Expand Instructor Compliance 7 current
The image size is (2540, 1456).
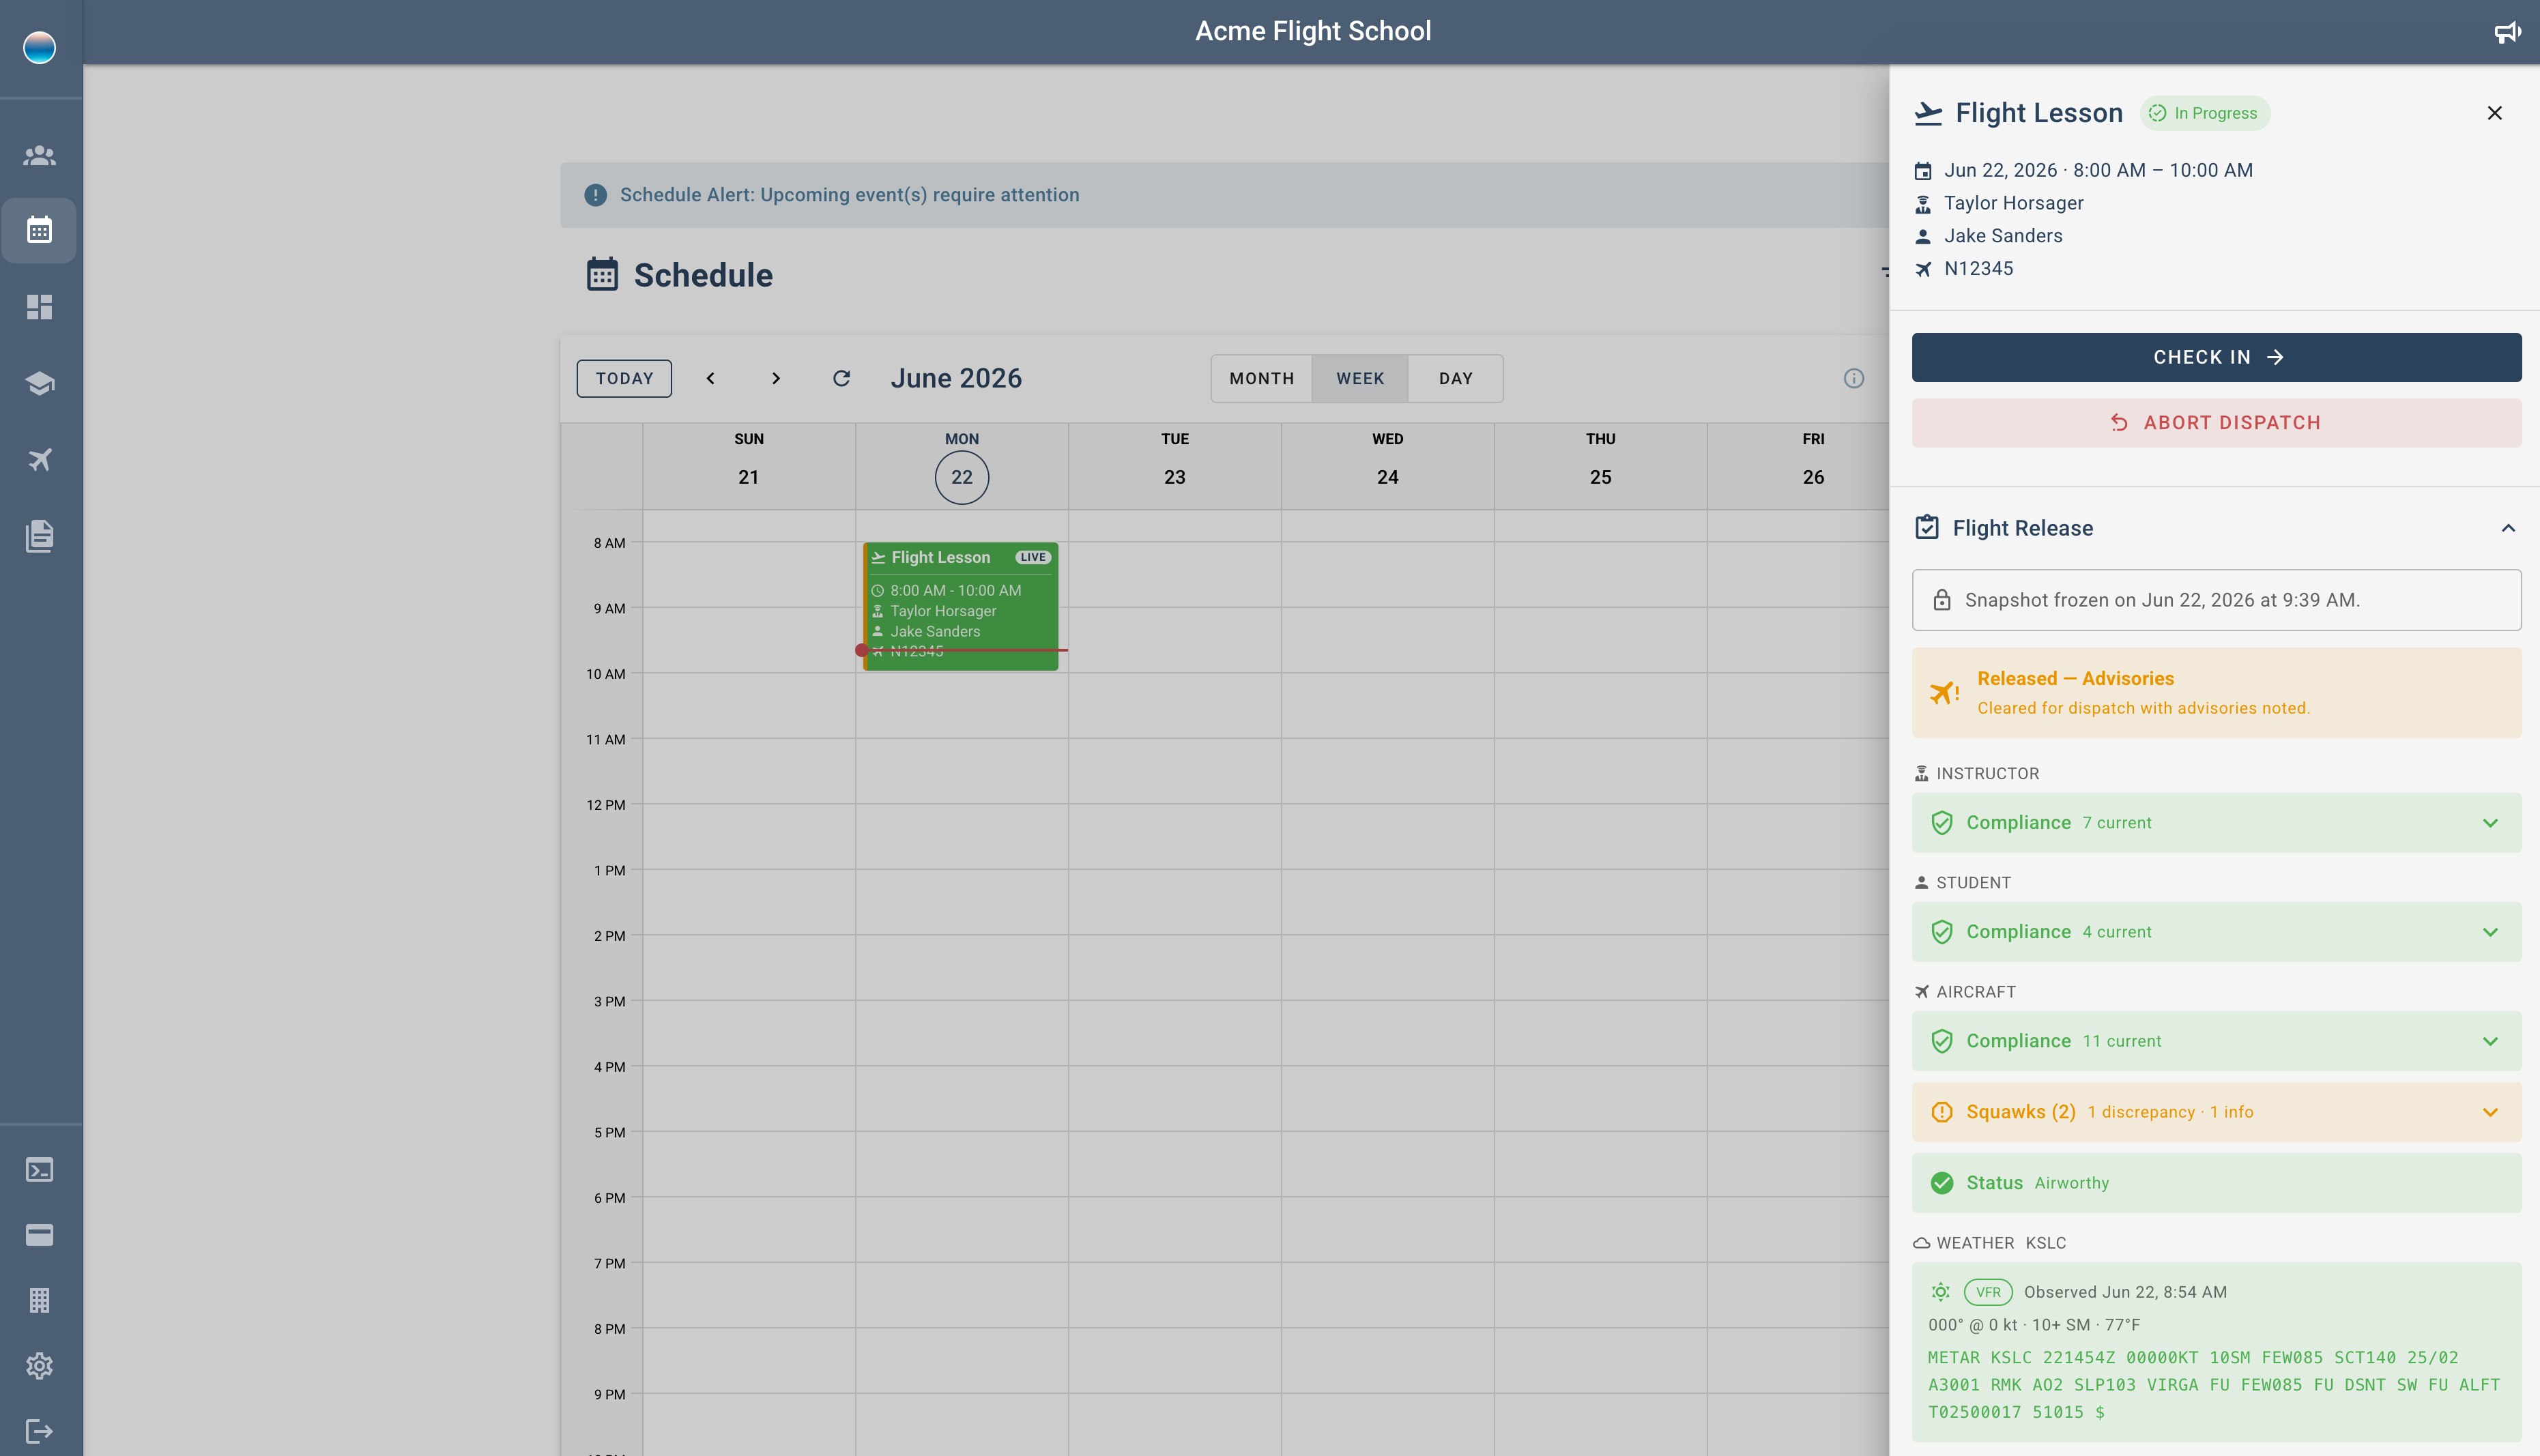[x=2216, y=823]
